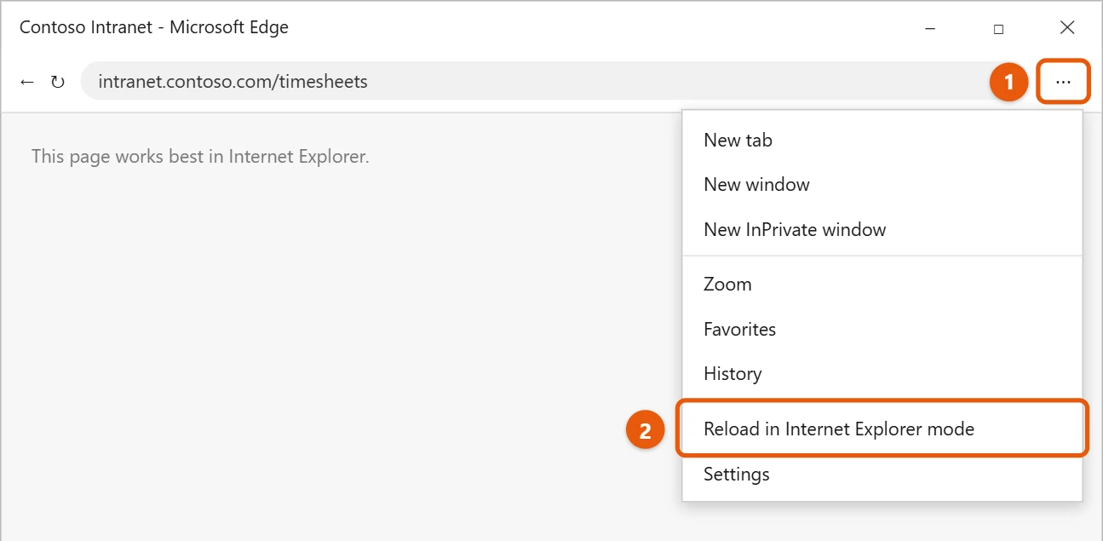Refresh the page with reload icon
Screen dimensions: 1103x541
(x=58, y=82)
